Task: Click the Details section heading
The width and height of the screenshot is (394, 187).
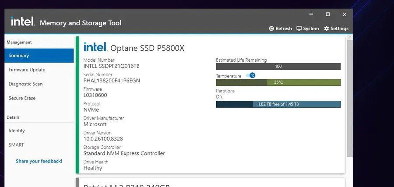Action: pos(13,117)
